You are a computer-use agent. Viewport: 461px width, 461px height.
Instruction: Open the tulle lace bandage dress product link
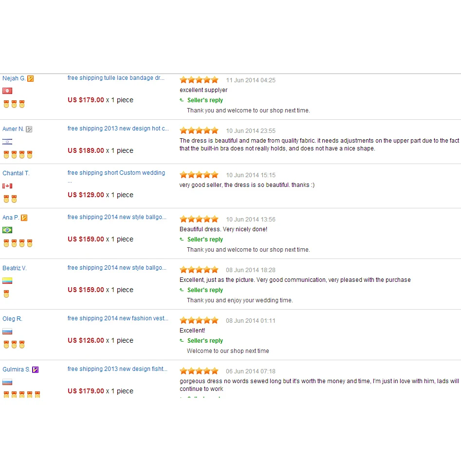(x=116, y=78)
